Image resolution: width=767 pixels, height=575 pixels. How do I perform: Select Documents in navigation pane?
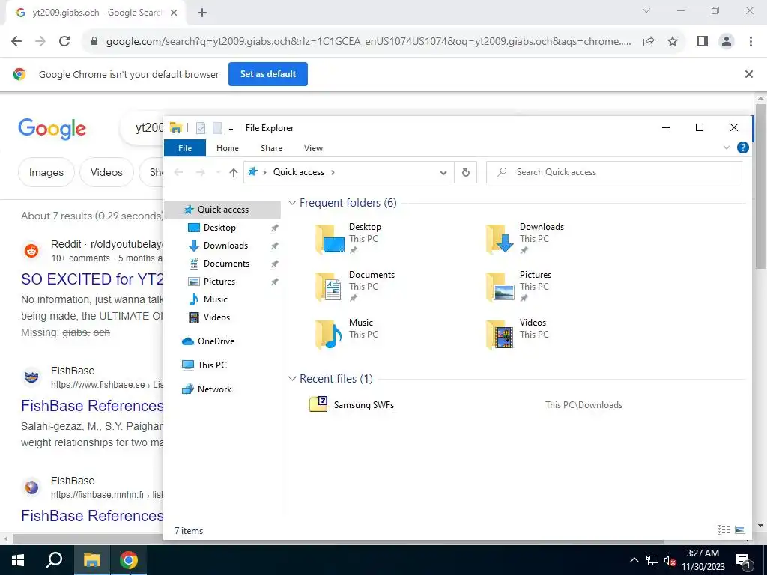(x=226, y=264)
